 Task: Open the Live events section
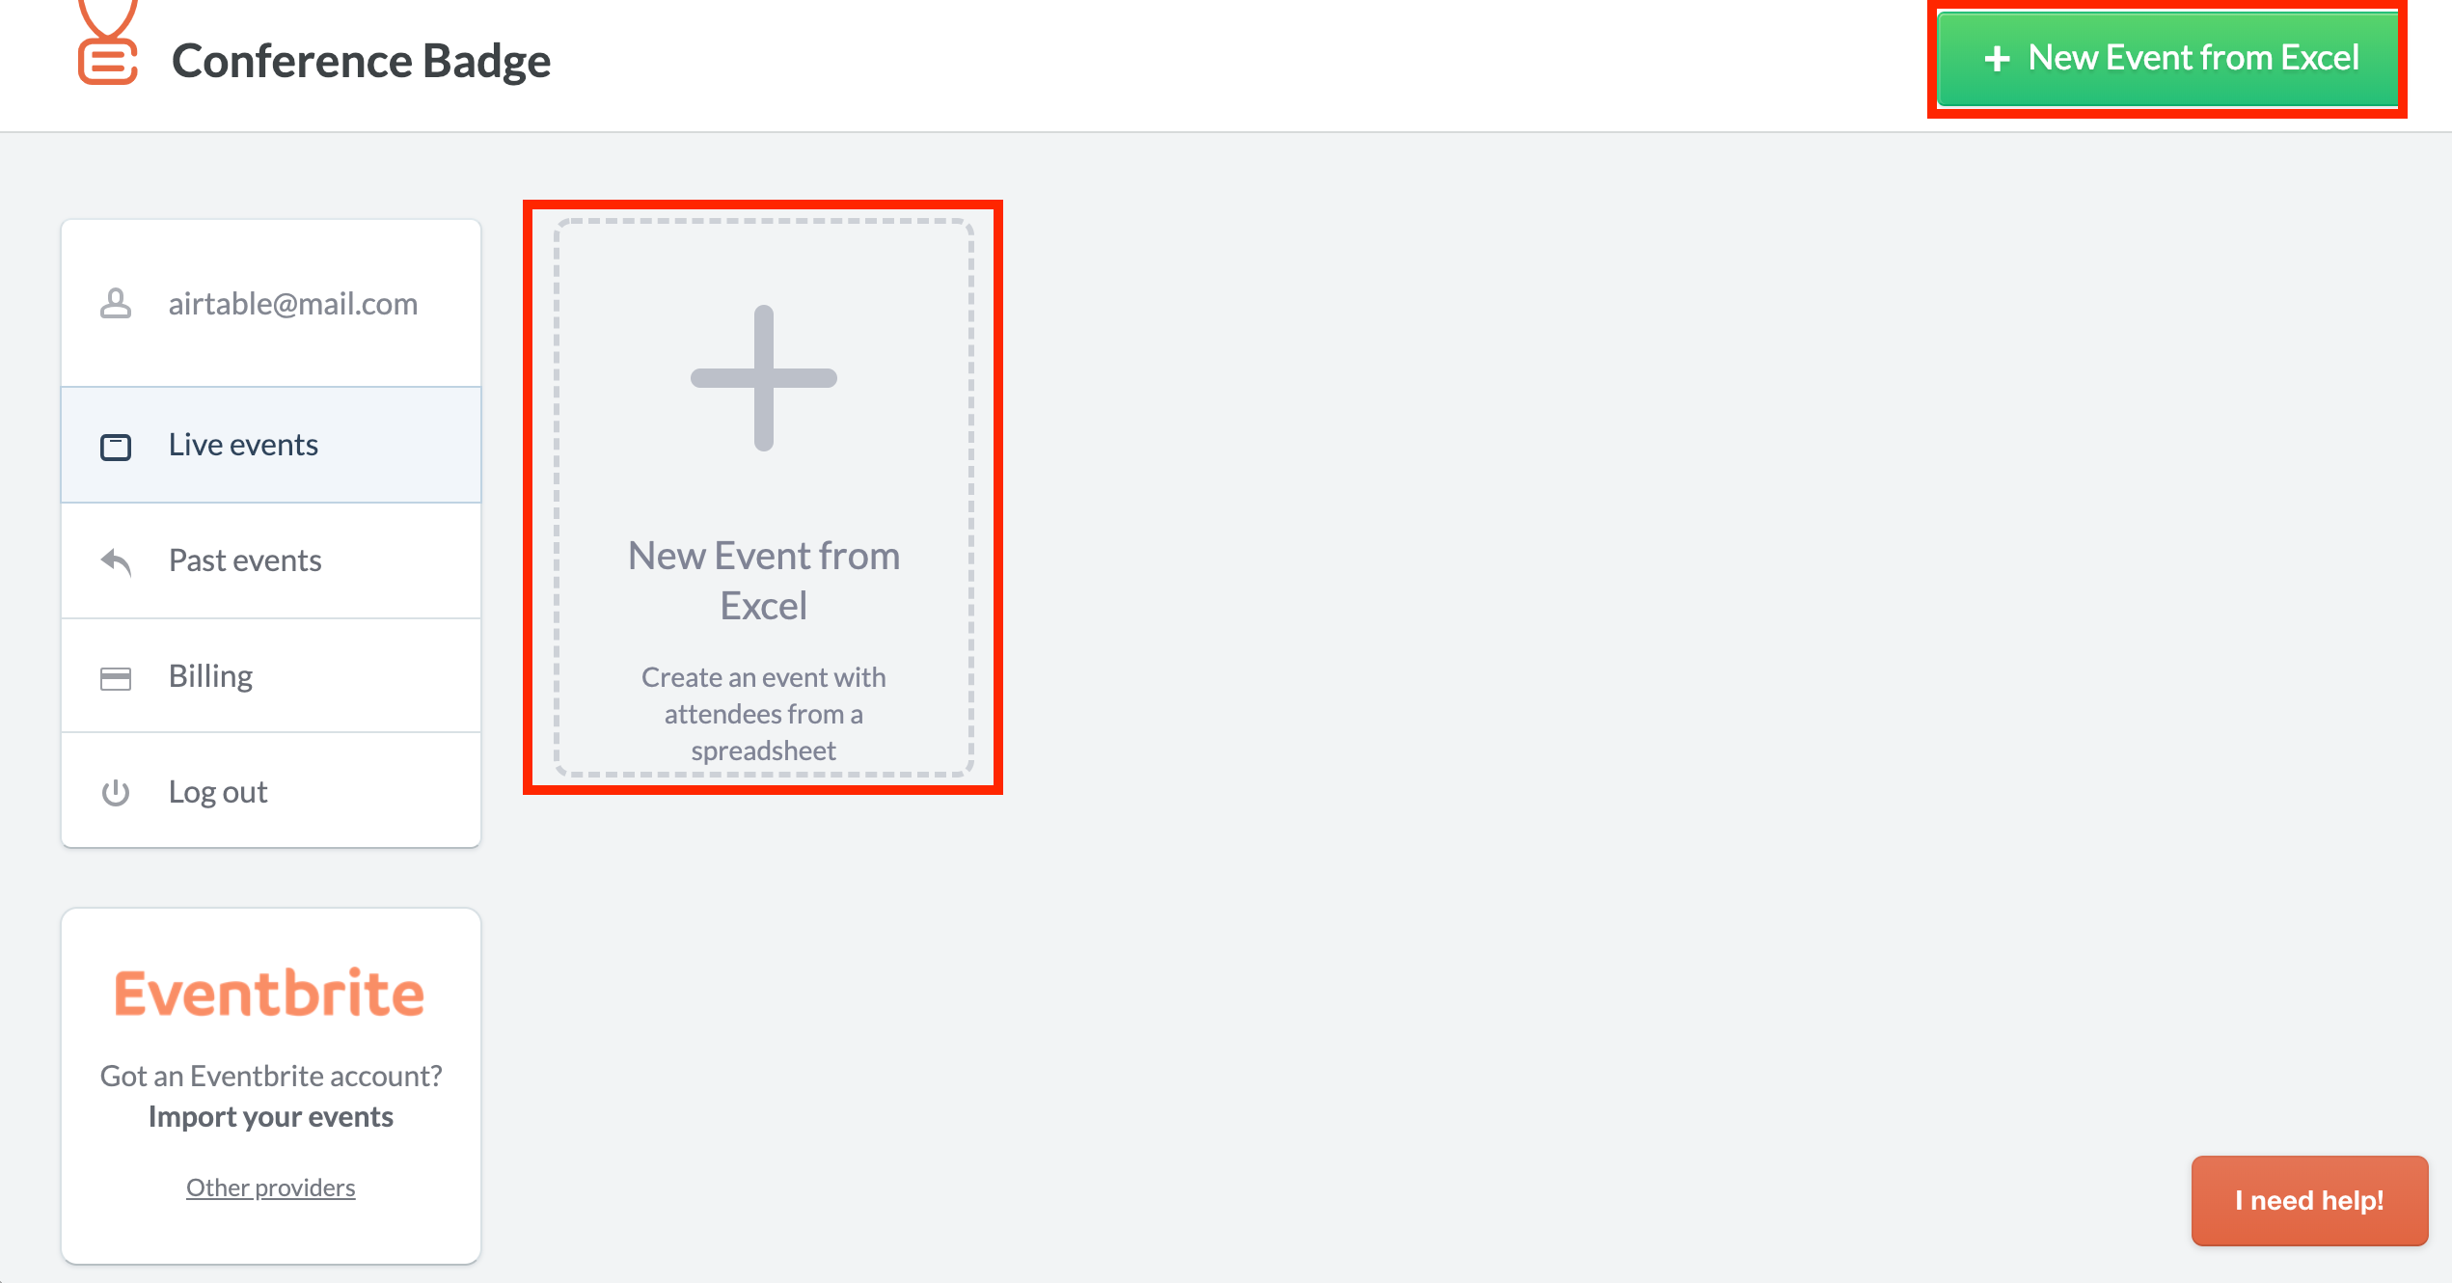pyautogui.click(x=271, y=445)
